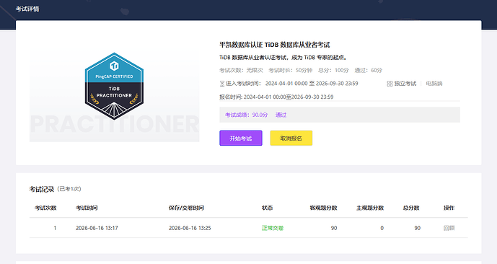This screenshot has width=497, height=264.
Task: Click the purple 通过 status label
Action: (x=281, y=115)
